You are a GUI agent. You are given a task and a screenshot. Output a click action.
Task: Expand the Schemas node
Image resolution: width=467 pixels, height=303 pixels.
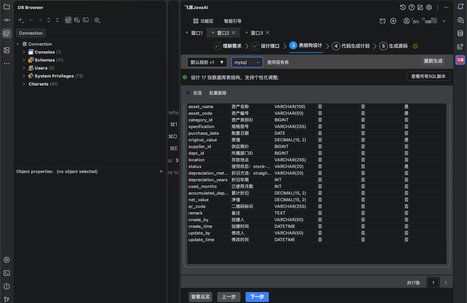point(24,60)
